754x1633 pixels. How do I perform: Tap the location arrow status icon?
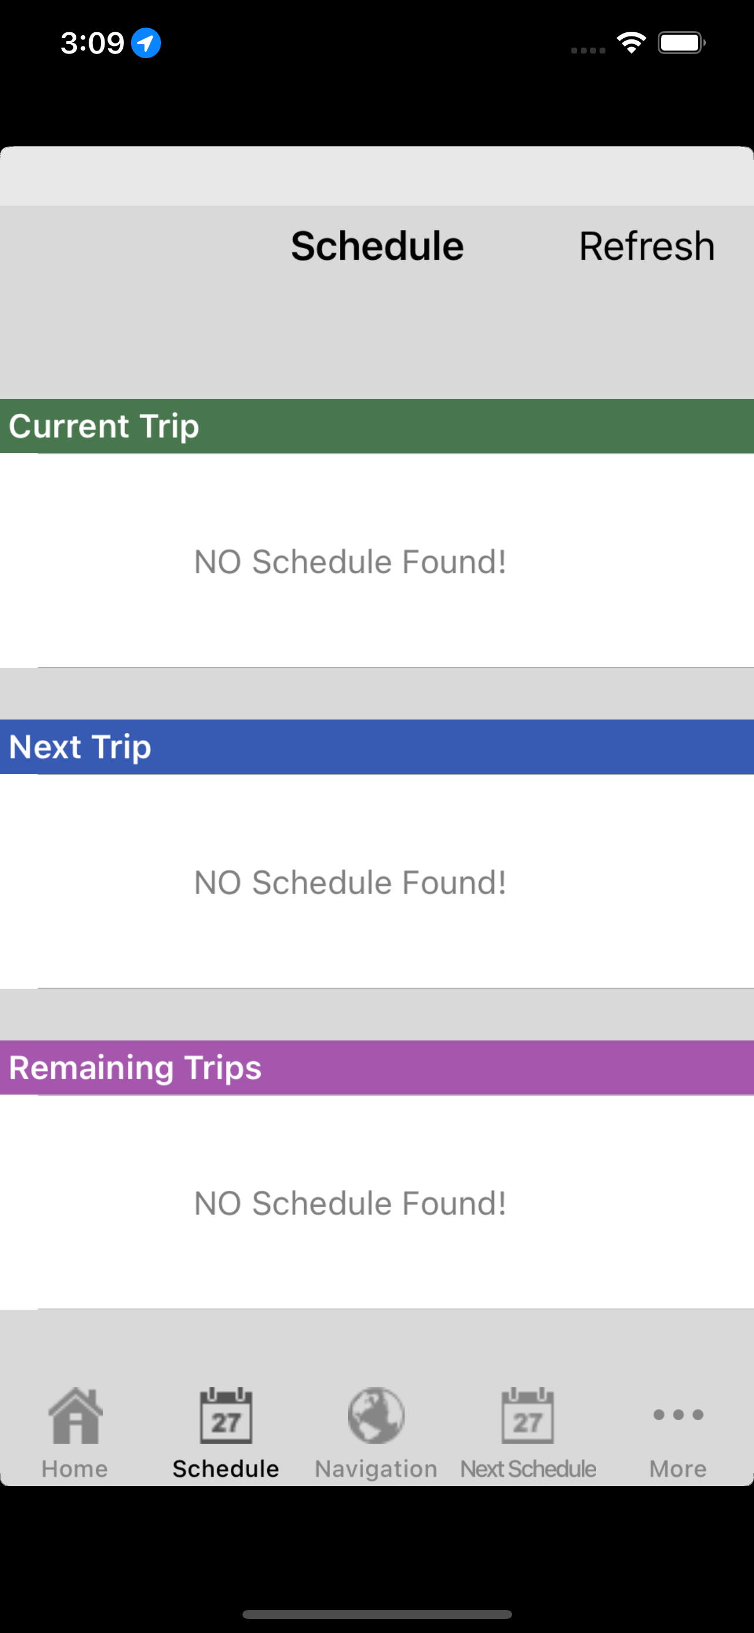tap(146, 43)
